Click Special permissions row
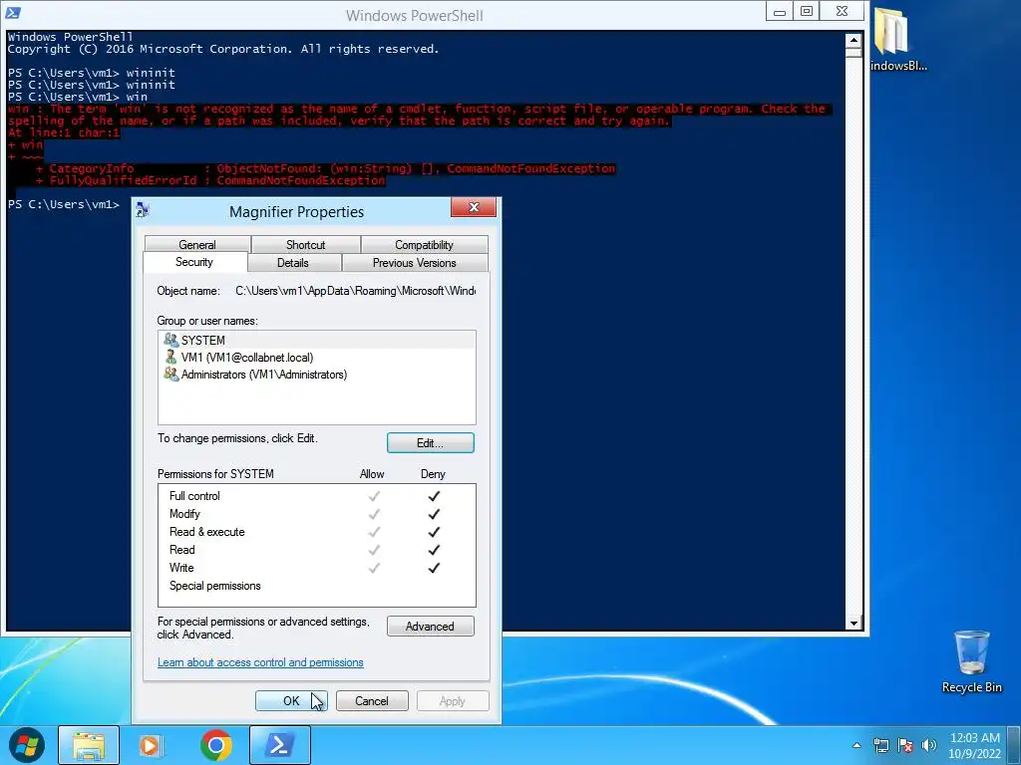This screenshot has width=1021, height=765. coord(316,586)
